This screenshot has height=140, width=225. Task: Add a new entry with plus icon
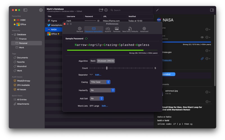pyautogui.click(x=106, y=10)
